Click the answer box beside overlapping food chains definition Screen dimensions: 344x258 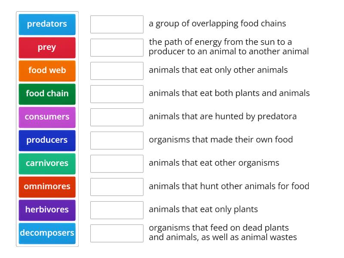coord(117,25)
